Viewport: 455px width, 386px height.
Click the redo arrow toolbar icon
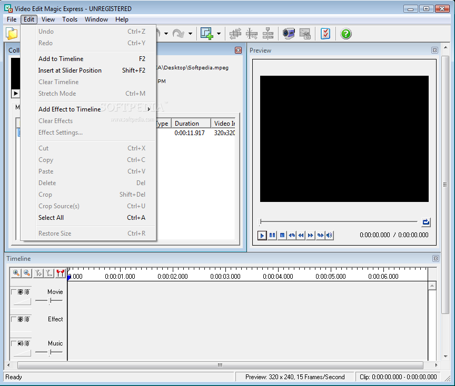(178, 34)
